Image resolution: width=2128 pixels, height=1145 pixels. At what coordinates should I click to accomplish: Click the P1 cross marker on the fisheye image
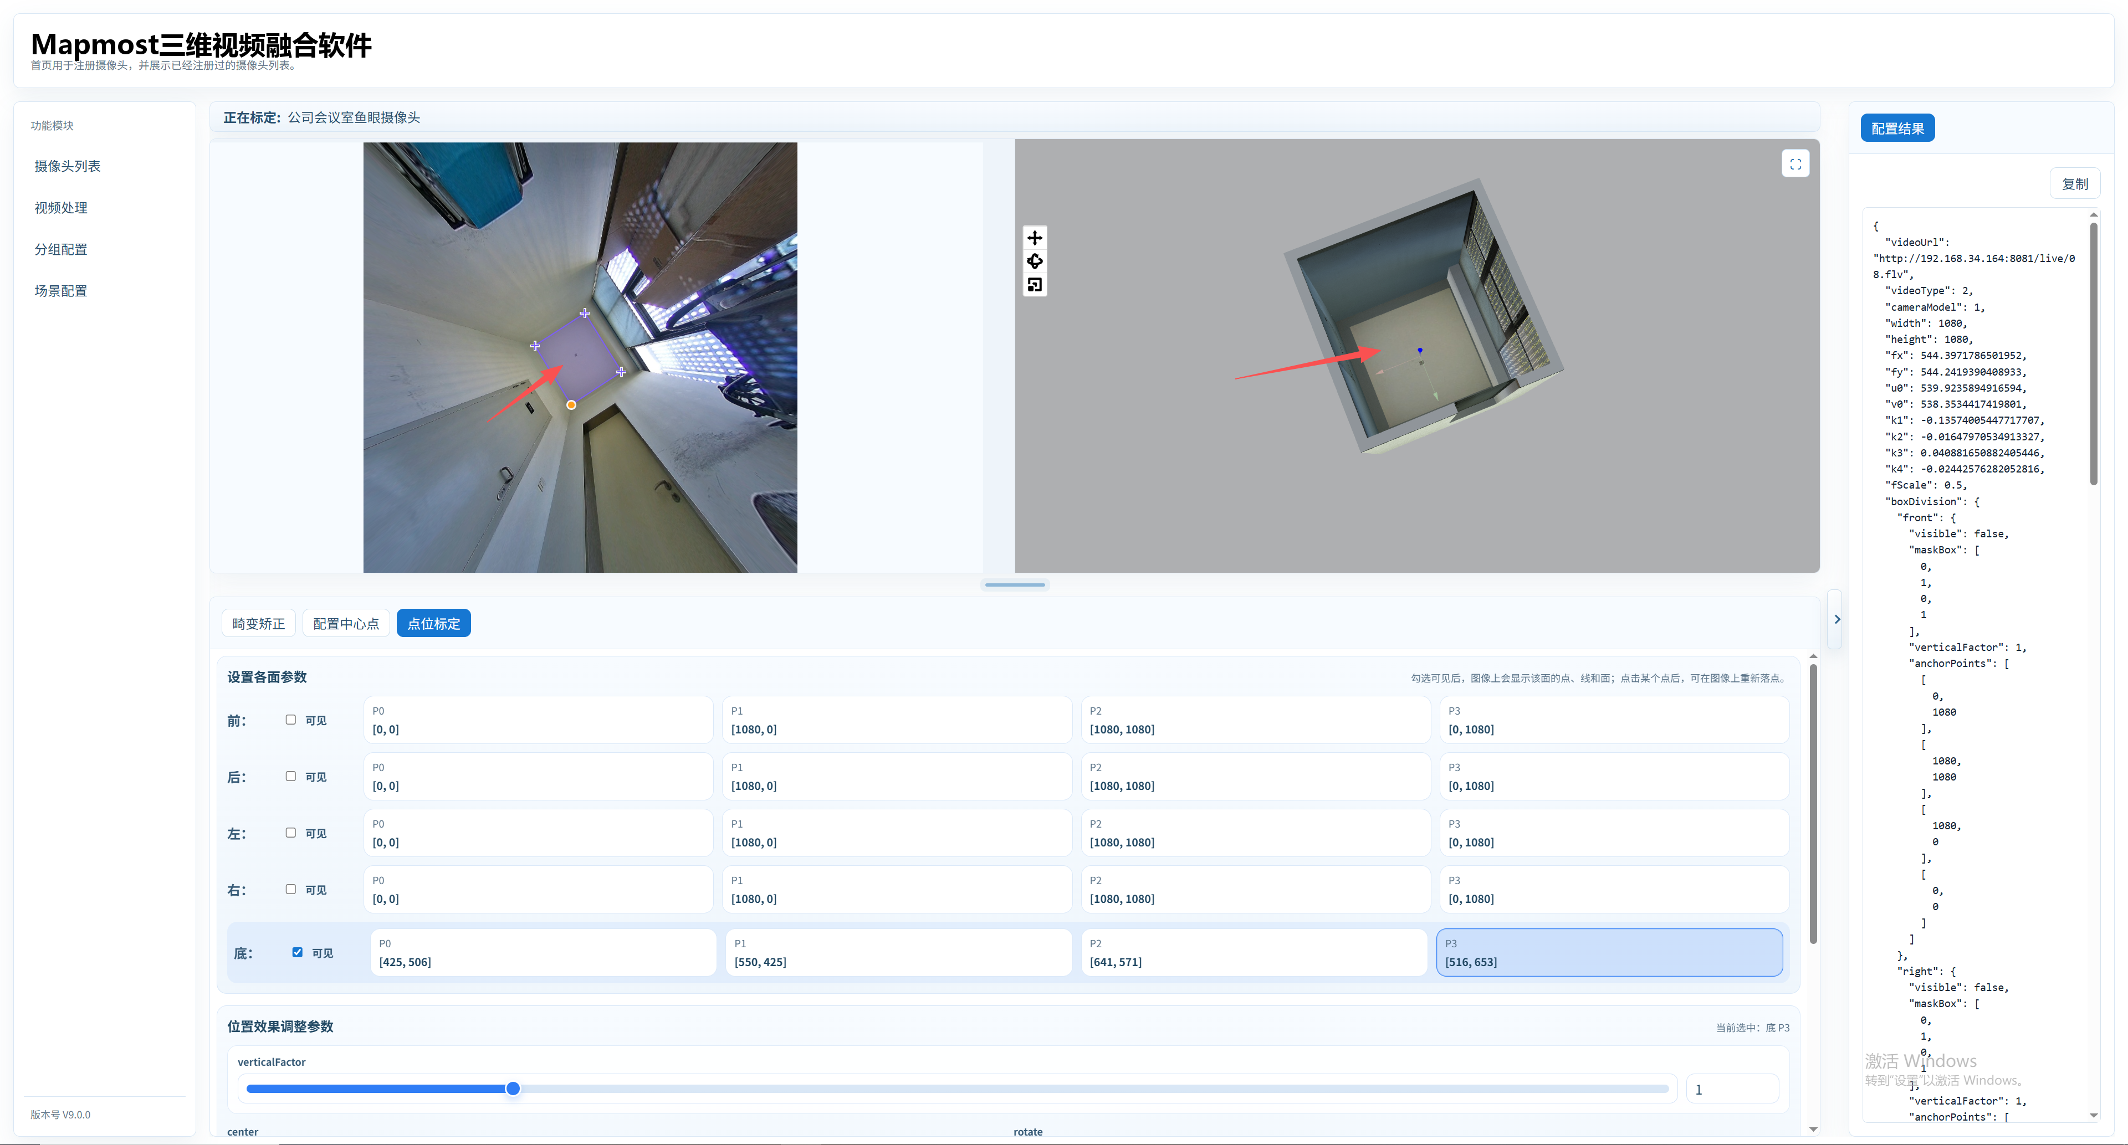pos(585,313)
